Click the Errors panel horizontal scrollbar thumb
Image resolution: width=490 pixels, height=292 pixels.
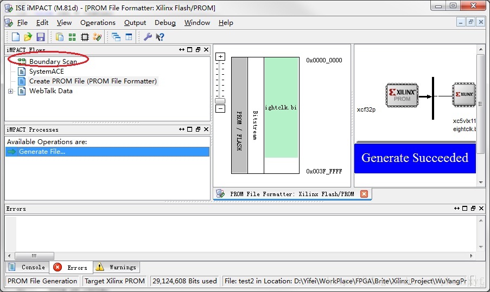[34, 256]
